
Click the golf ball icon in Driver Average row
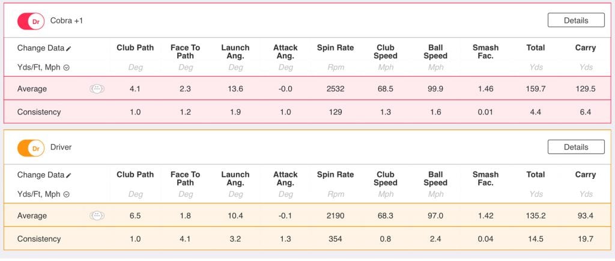click(x=97, y=216)
